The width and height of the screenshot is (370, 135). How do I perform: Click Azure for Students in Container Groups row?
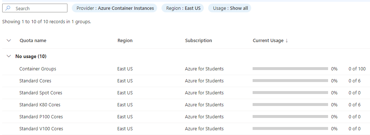(204, 69)
